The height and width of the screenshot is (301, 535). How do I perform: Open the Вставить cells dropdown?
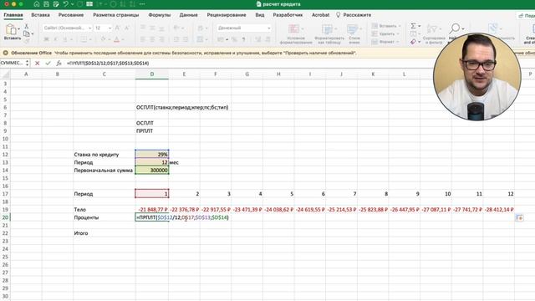(x=386, y=26)
